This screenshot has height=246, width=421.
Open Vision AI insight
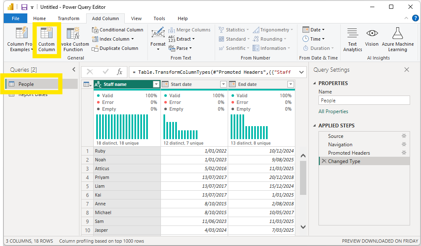(x=372, y=37)
